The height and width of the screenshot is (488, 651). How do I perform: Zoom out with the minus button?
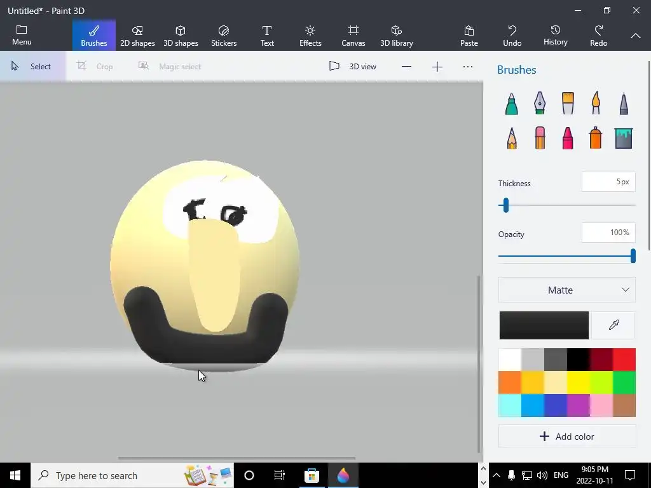[406, 66]
